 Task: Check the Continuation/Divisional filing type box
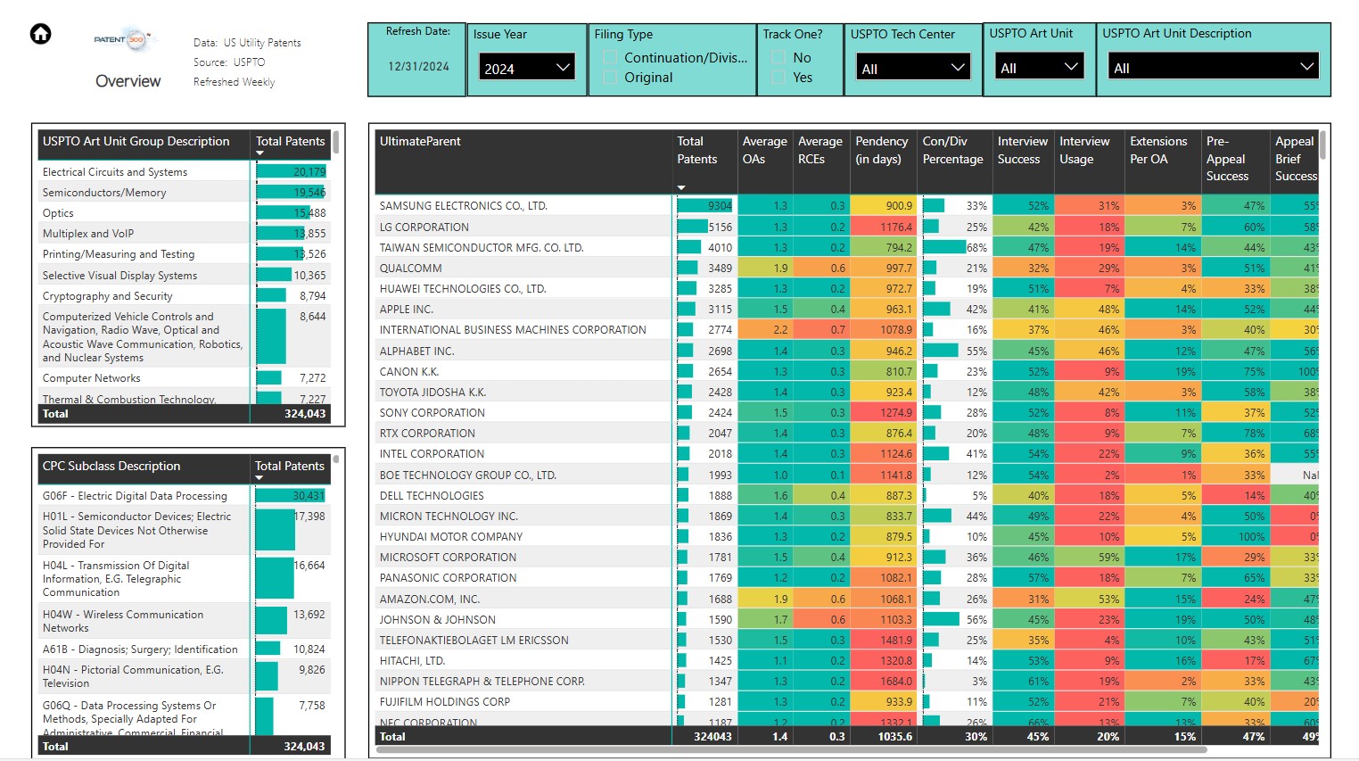pos(611,58)
